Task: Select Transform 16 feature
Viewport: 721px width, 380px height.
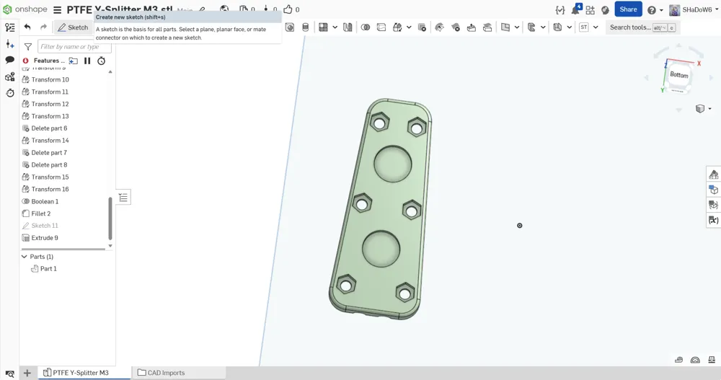Action: coord(50,189)
